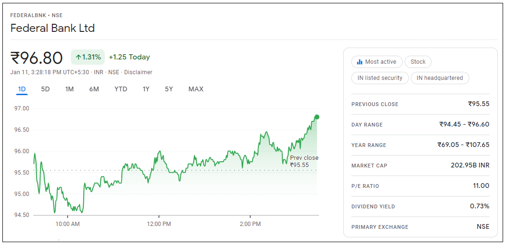Image resolution: width=505 pixels, height=245 pixels.
Task: Click the ₹94.45 - ₹96.60 day range value
Action: pyautogui.click(x=464, y=124)
